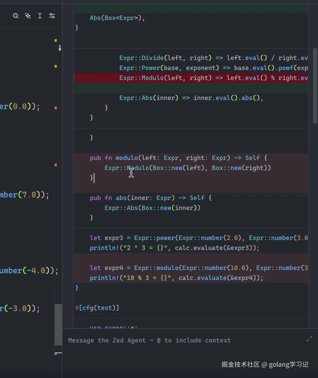Click the println "2 ^ 3" line
Image resolution: width=318 pixels, height=378 pixels.
(175, 248)
